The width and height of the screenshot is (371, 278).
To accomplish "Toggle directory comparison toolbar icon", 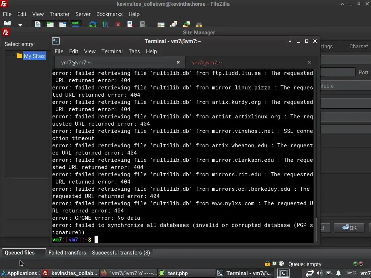I will (174, 24).
